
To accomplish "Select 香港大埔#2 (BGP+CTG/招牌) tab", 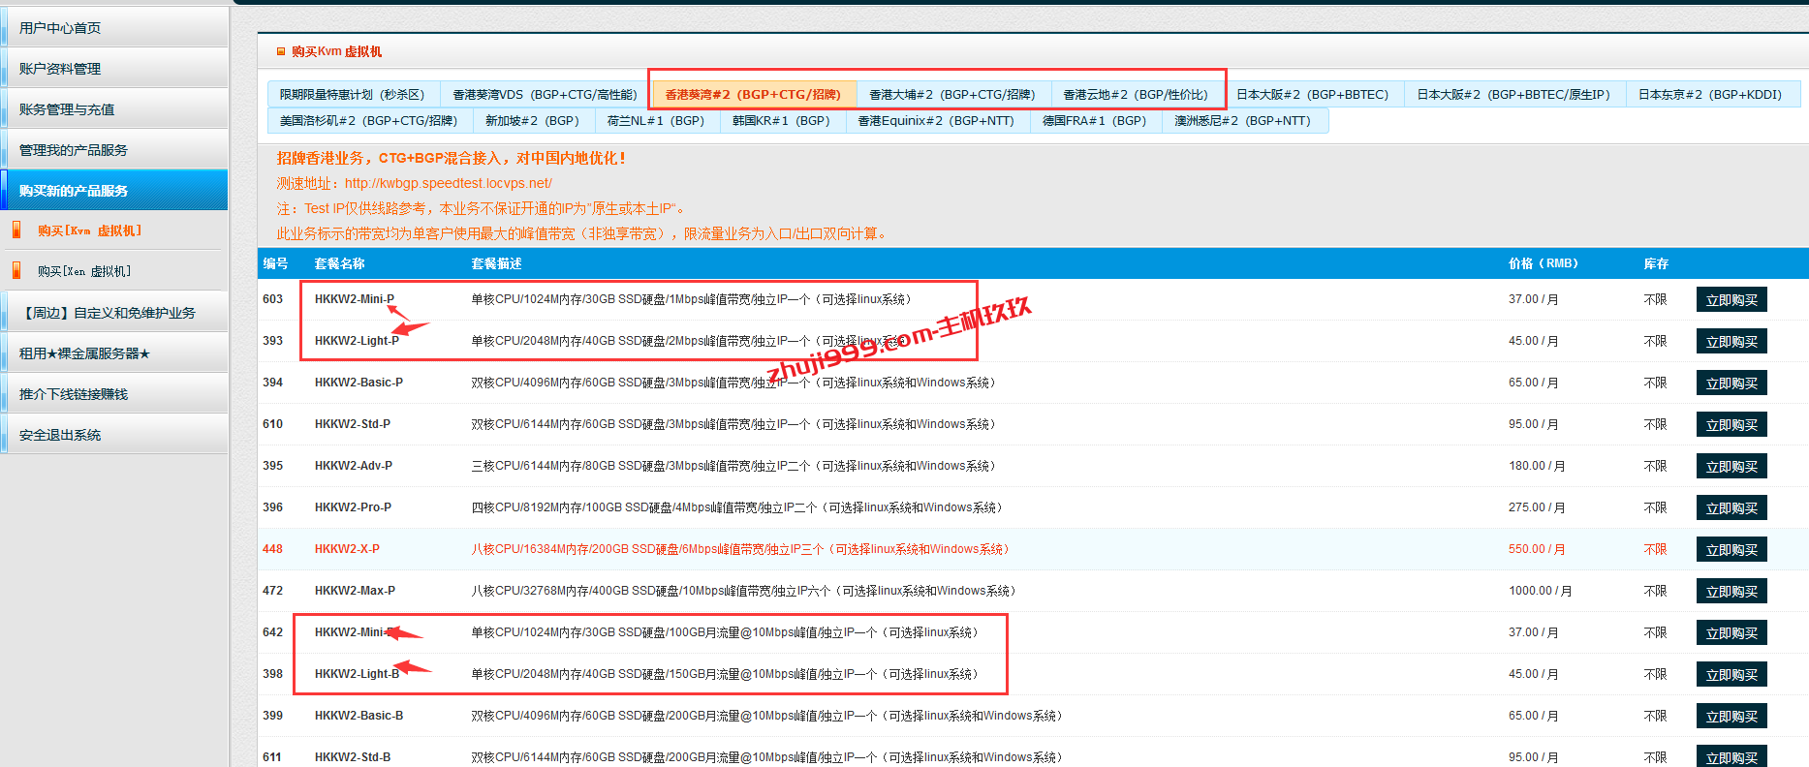I will [x=952, y=95].
